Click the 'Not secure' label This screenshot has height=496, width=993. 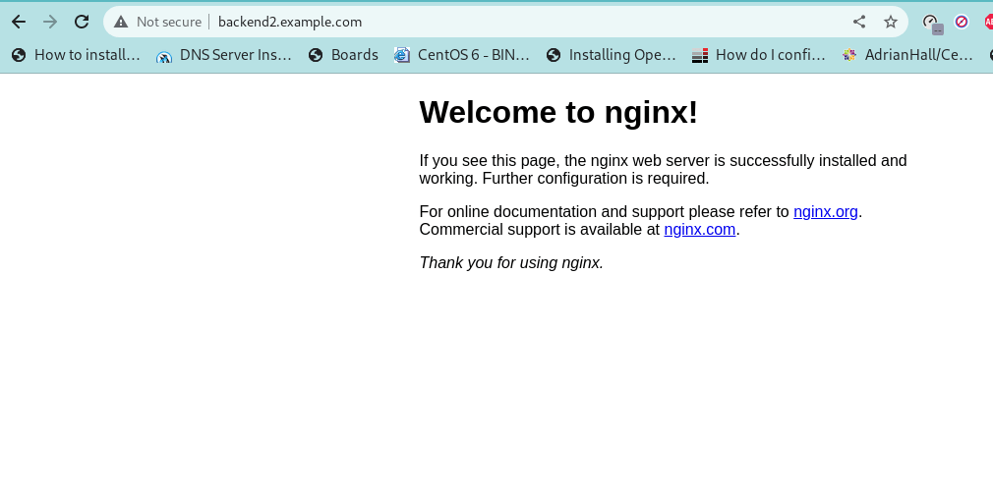click(x=168, y=23)
